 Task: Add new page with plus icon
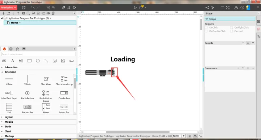tap(3, 13)
